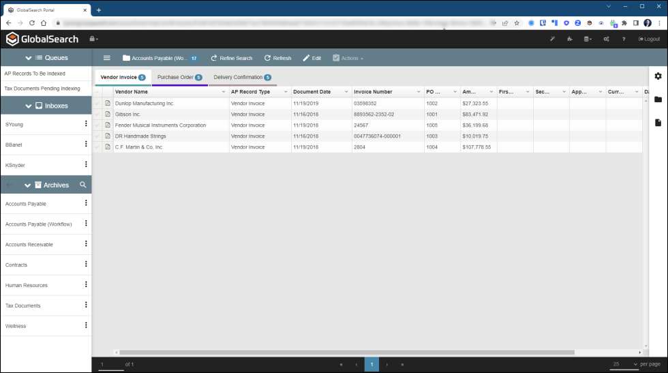668x373 pixels.
Task: Open Document Date column dropdown
Action: point(346,91)
